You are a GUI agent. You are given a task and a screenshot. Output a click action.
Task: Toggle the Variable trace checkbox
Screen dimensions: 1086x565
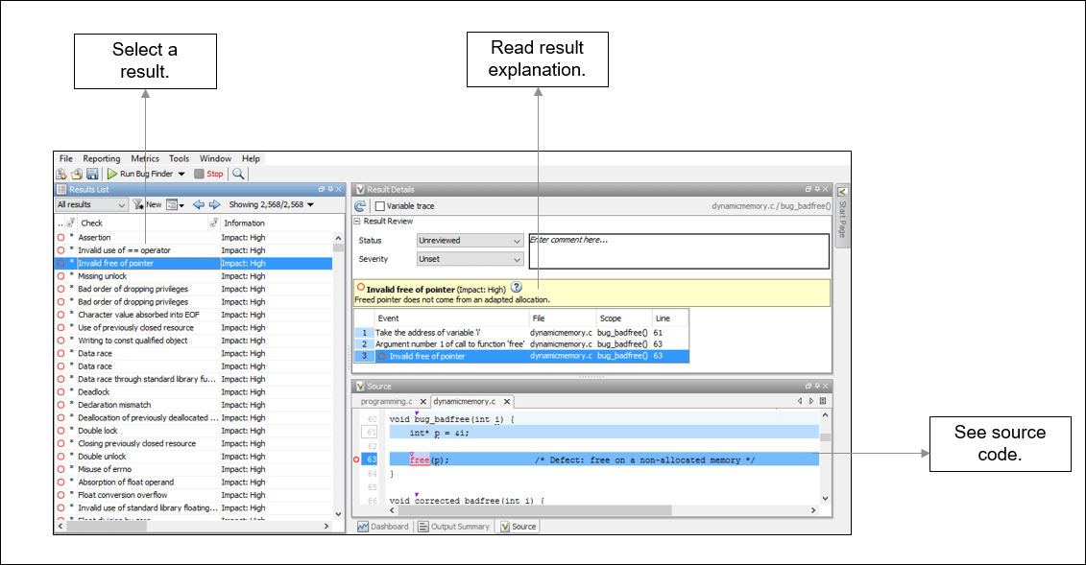pos(379,206)
